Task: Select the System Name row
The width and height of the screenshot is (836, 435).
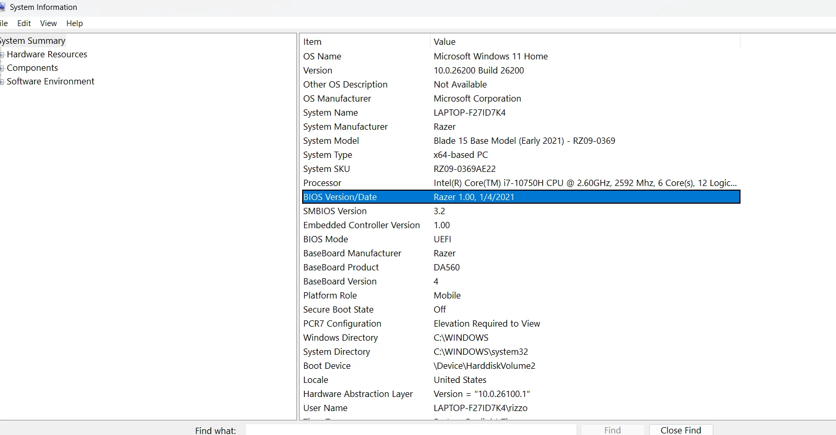Action: pyautogui.click(x=521, y=113)
